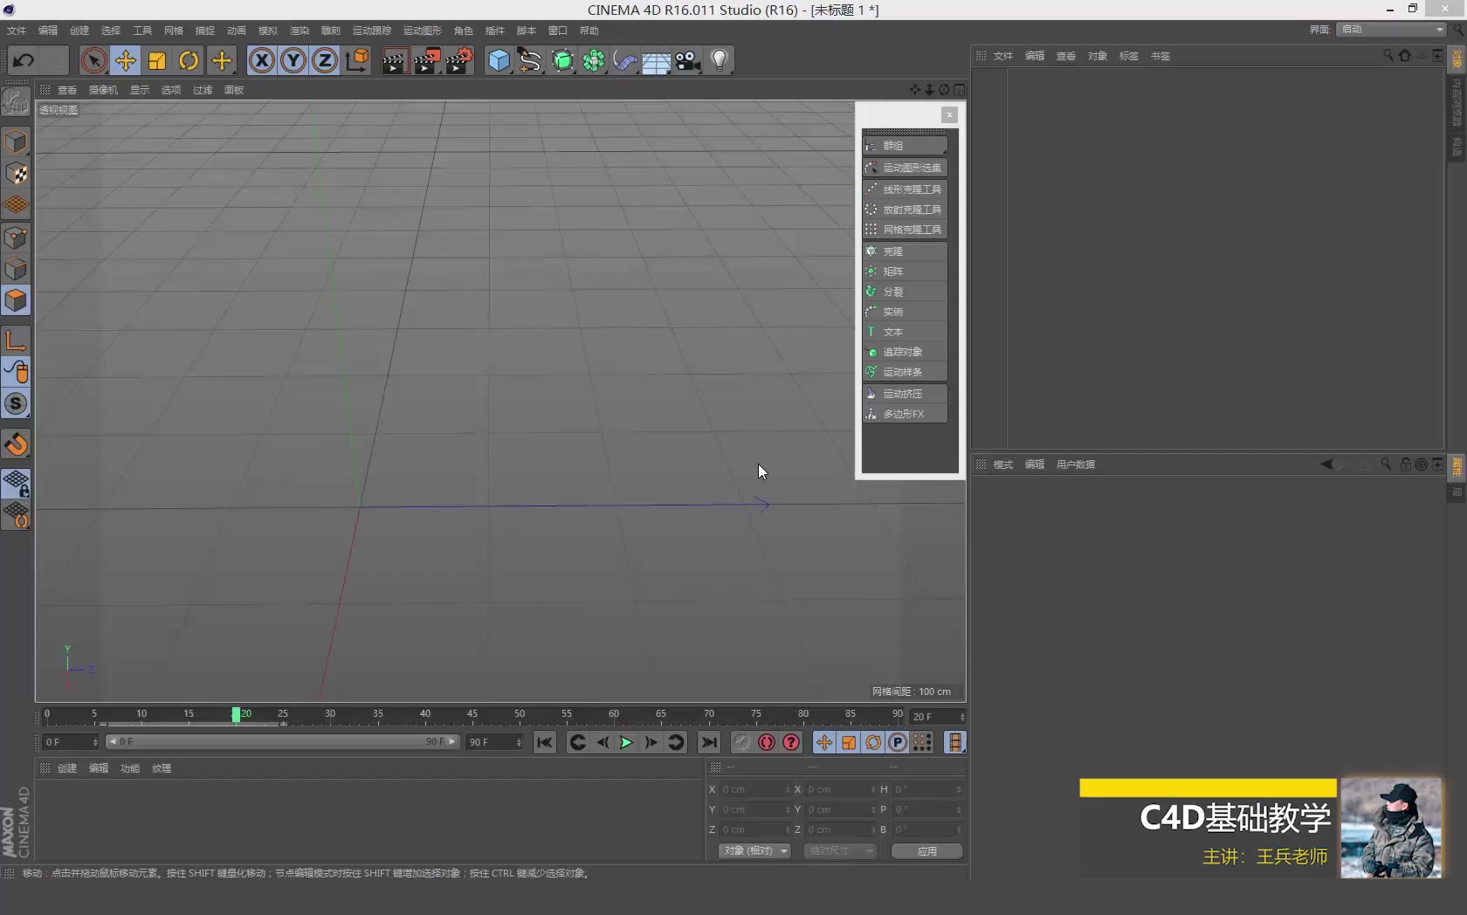The width and height of the screenshot is (1467, 915).
Task: Click the green array modeling icon
Action: tap(594, 60)
